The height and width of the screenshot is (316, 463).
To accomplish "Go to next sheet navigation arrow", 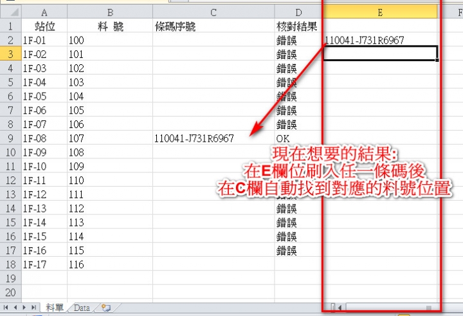I will (24, 308).
